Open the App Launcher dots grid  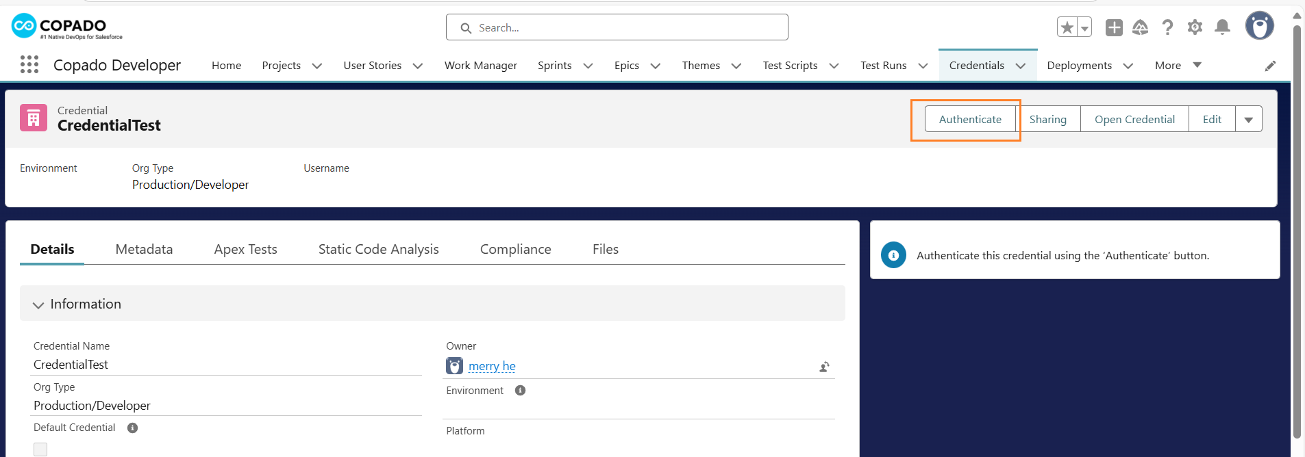pos(29,65)
